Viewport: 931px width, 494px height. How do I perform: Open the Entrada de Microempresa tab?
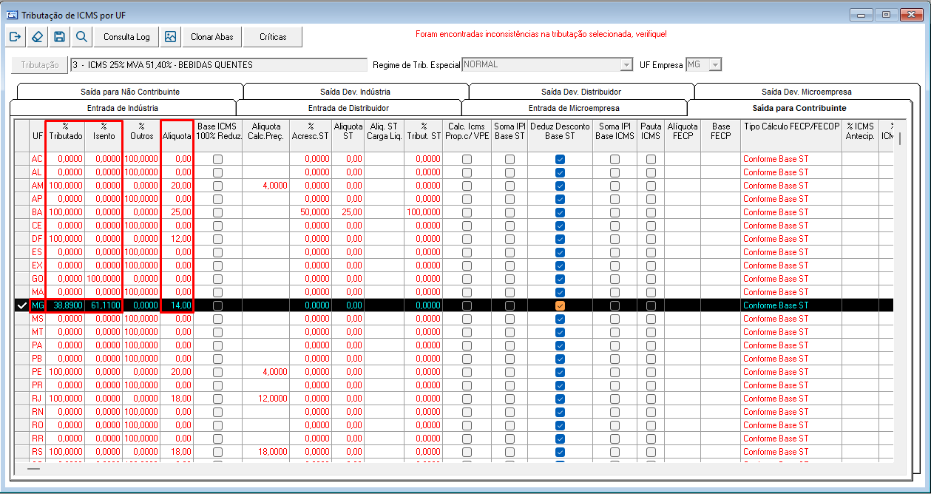tap(574, 108)
